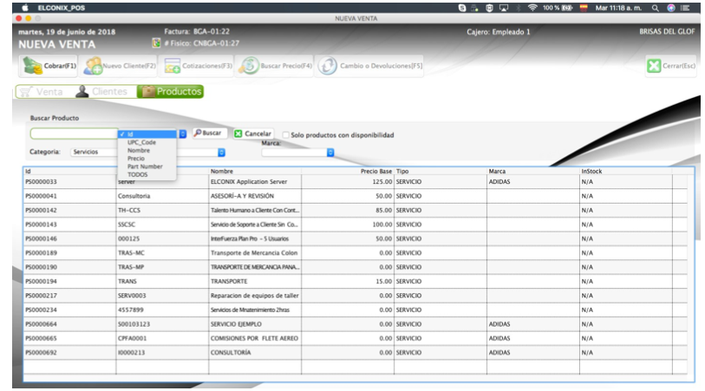
Task: Open the ELCONIX_POS application menu
Action: pyautogui.click(x=62, y=8)
